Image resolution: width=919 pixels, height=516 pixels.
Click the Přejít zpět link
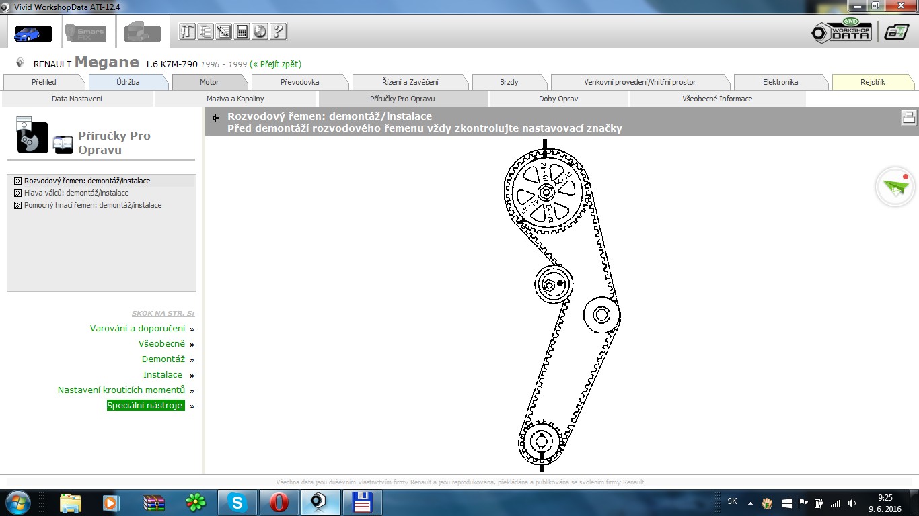(275, 64)
